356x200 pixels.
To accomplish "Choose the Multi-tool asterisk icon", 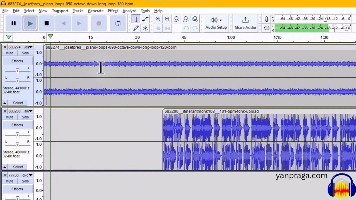I will (145, 28).
